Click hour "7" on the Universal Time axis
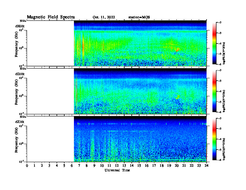This screenshot has width=246, height=190. [x=80, y=166]
